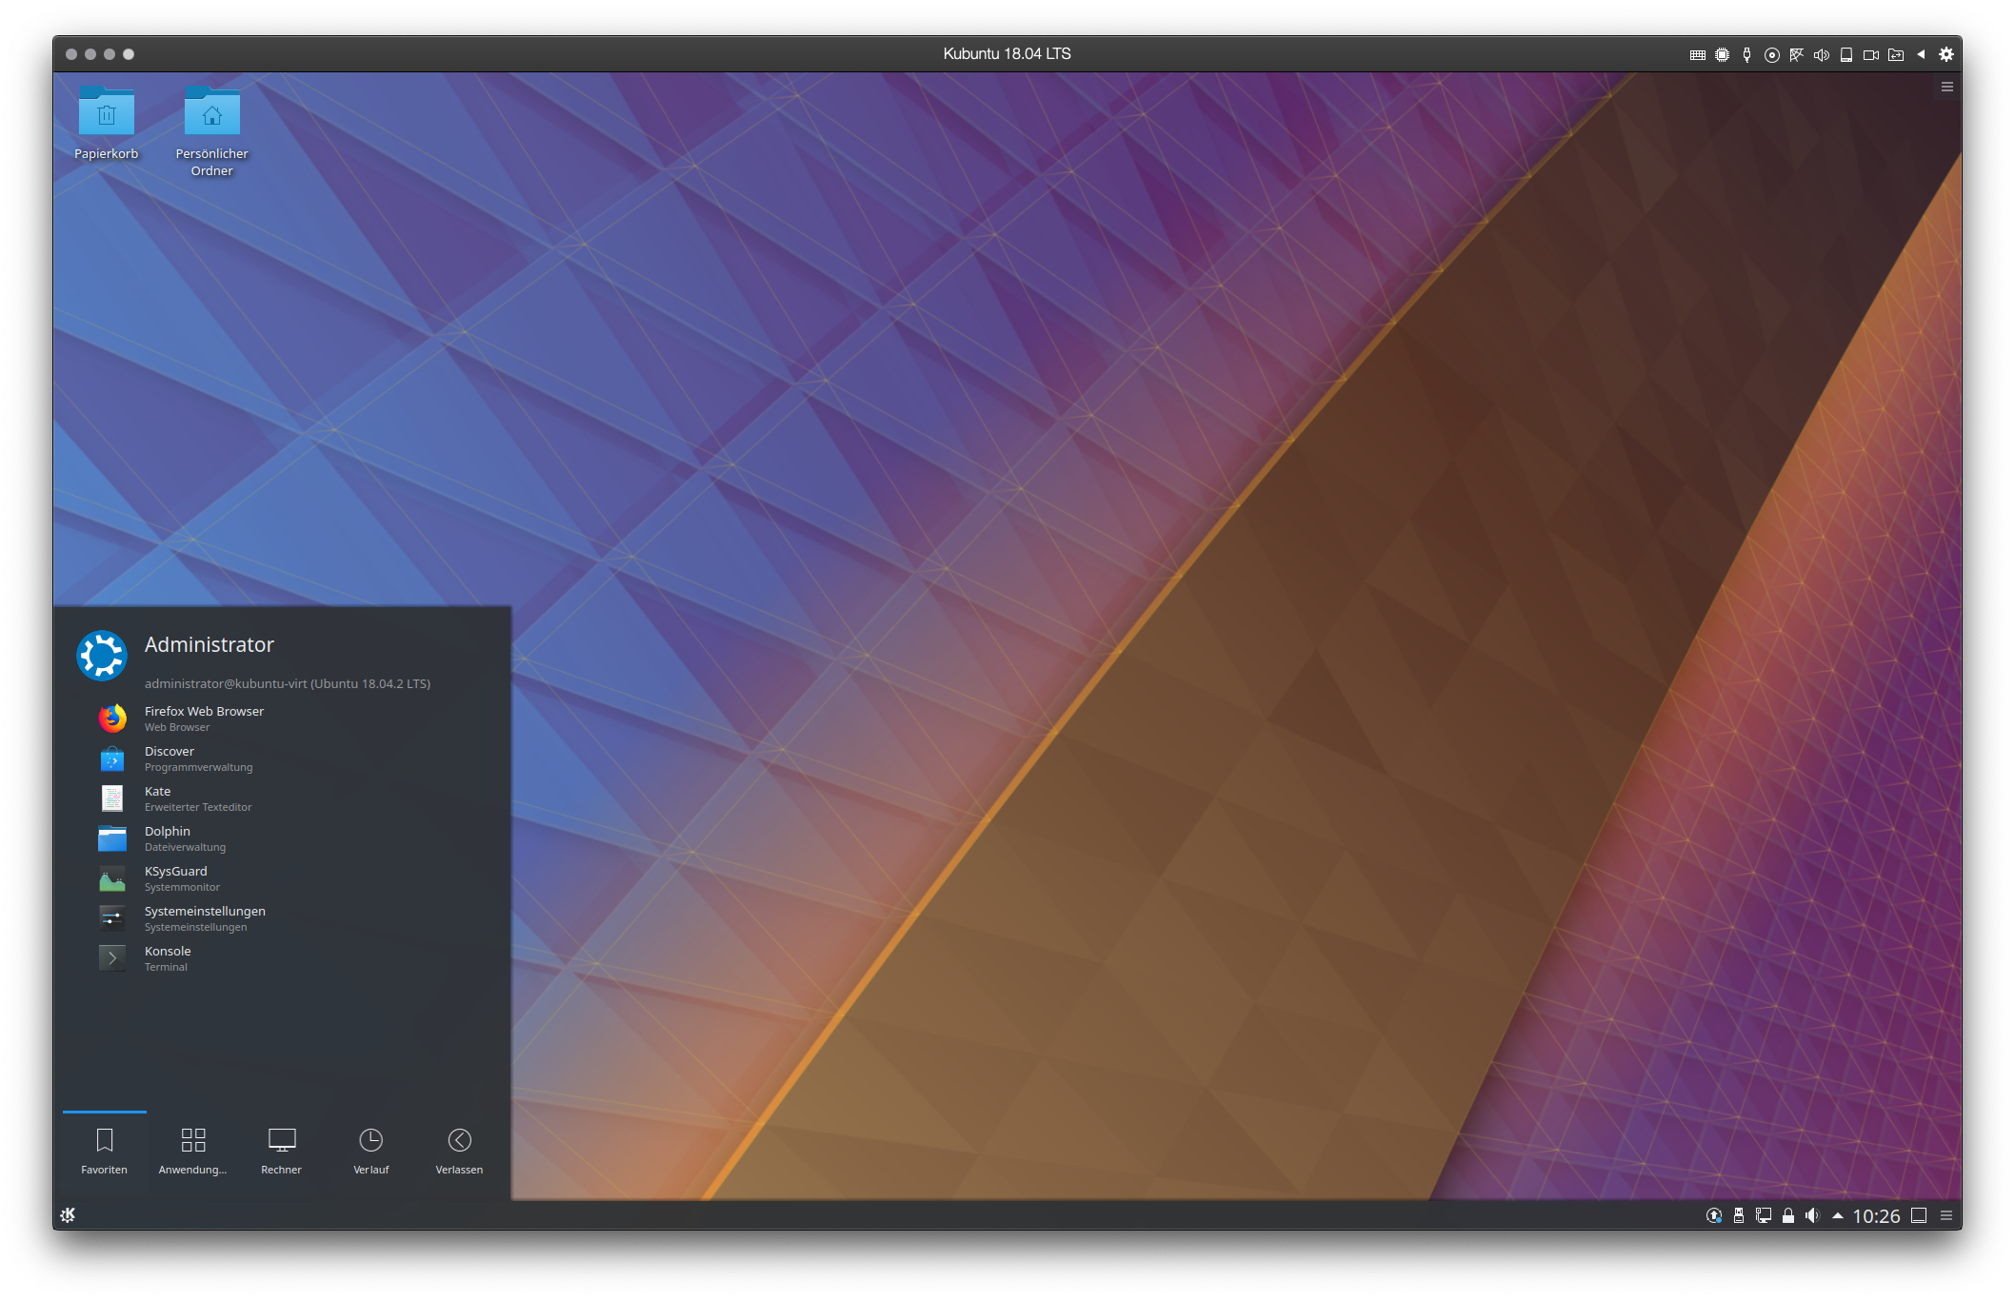Switch to the Anwendungen tab
Screen dimensions: 2015x1300
coord(193,1152)
